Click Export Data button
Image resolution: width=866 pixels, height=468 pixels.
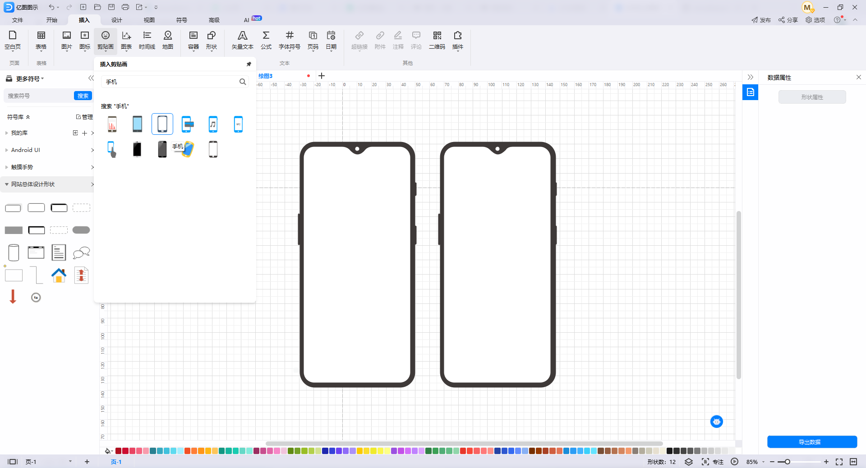812,442
